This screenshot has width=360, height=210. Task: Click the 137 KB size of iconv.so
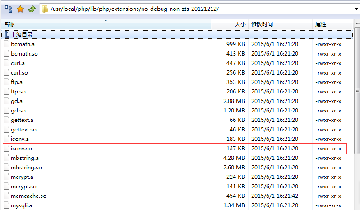point(235,149)
